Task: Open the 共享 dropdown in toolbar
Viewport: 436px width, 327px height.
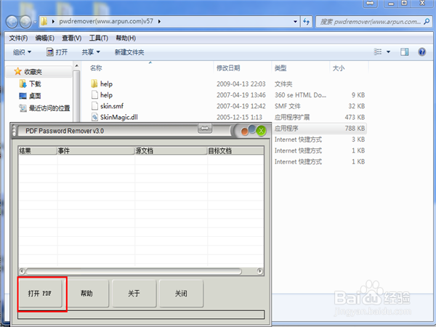Action: pyautogui.click(x=91, y=52)
